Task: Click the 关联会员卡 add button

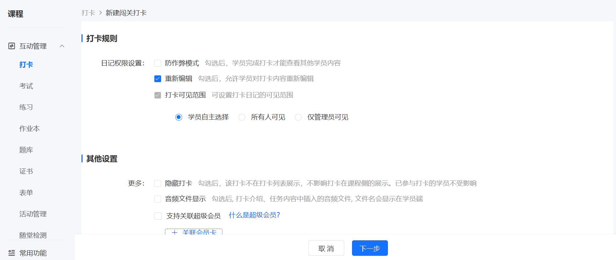Action: [194, 232]
